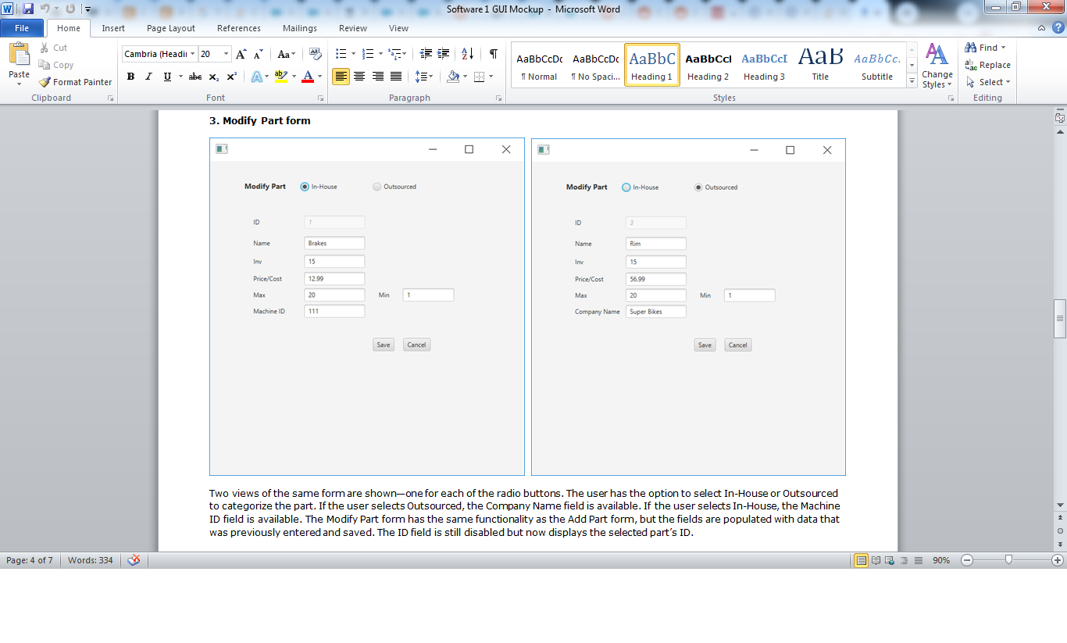Open the Mailings tab
This screenshot has height=643, width=1067.
pos(299,27)
